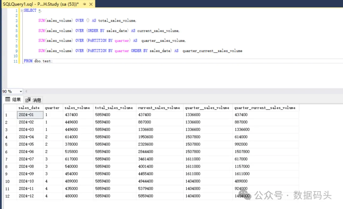
Task: Click the total_sales_volume column header
Action: 115,108
